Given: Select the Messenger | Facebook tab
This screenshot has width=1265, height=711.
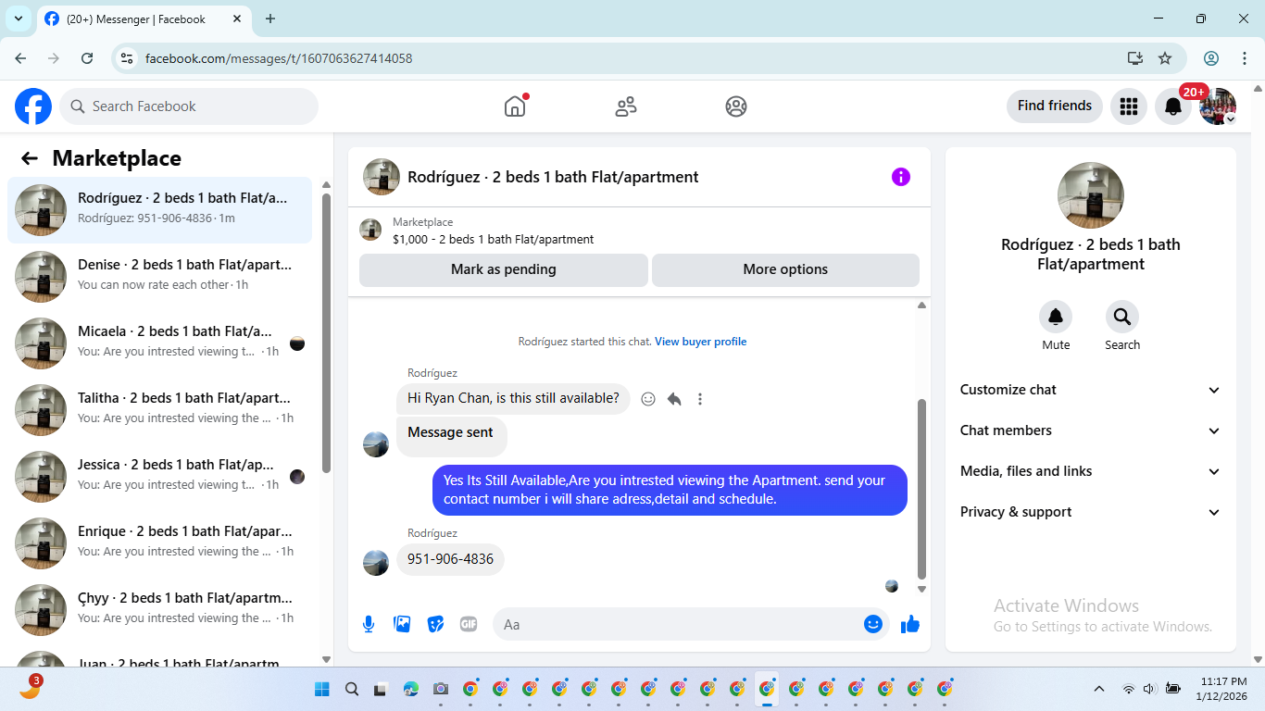Looking at the screenshot, I should [x=144, y=19].
